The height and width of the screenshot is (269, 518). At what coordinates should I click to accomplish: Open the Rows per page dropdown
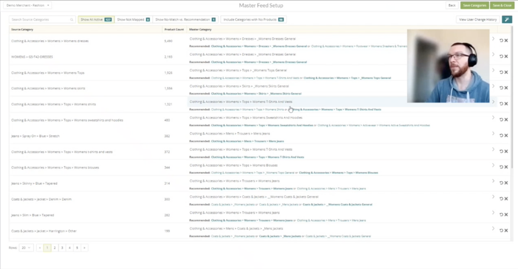coord(26,247)
